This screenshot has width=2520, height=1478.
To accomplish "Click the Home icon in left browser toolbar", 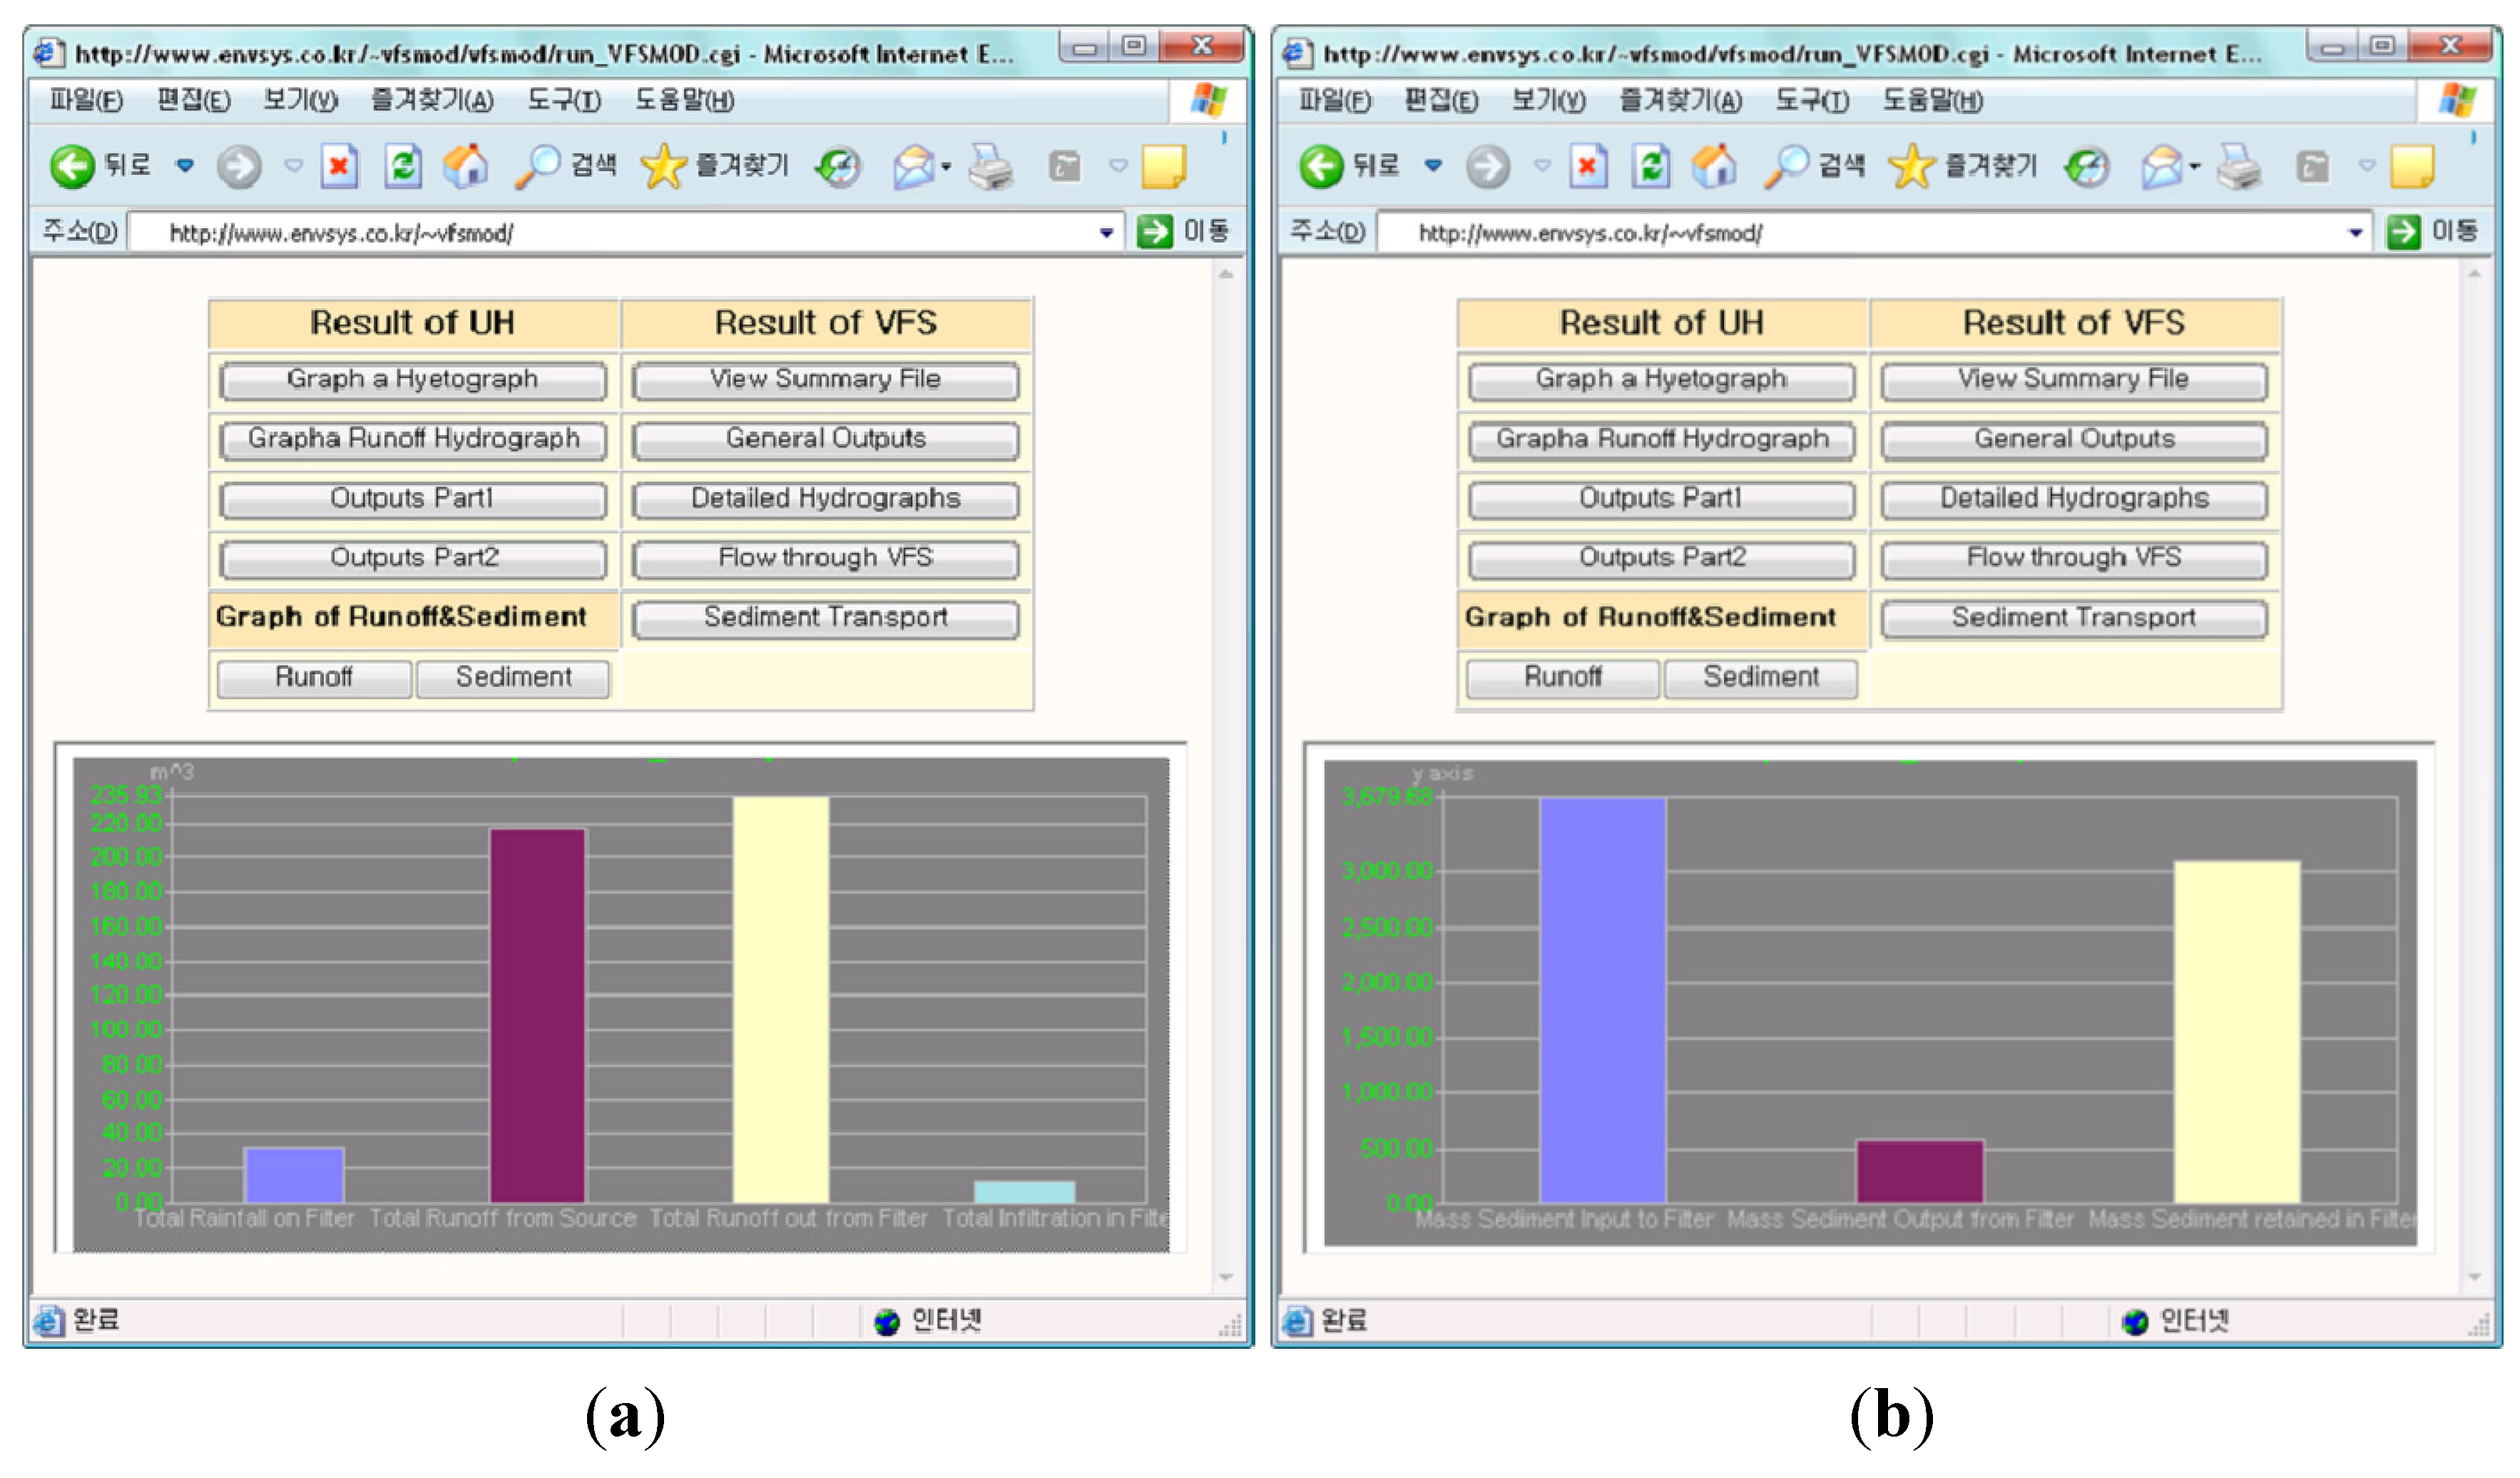I will pos(466,166).
